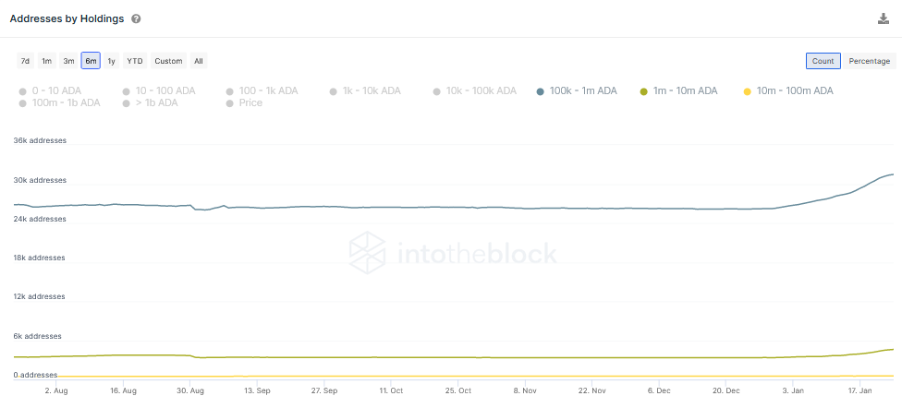Select the YTD time range
This screenshot has height=408, width=902.
pyautogui.click(x=135, y=61)
